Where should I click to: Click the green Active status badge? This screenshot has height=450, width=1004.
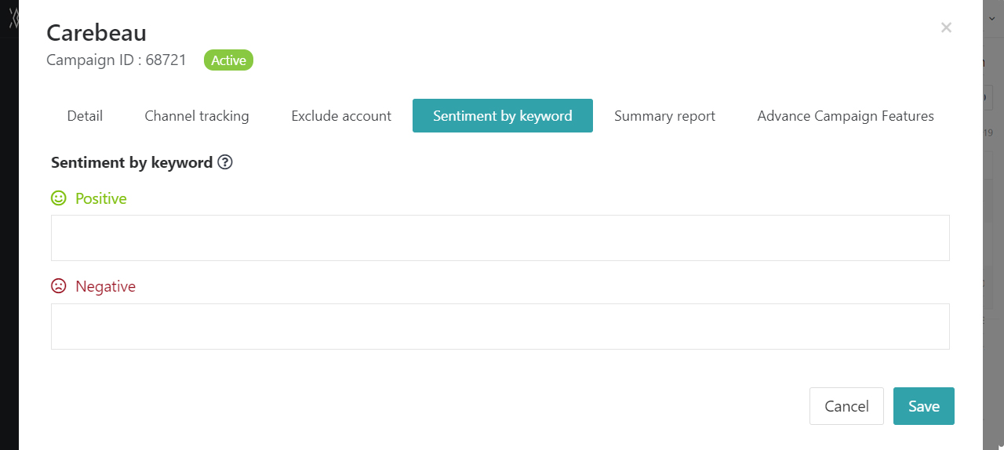(228, 60)
